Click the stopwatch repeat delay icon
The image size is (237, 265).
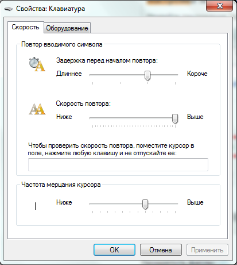(x=37, y=64)
